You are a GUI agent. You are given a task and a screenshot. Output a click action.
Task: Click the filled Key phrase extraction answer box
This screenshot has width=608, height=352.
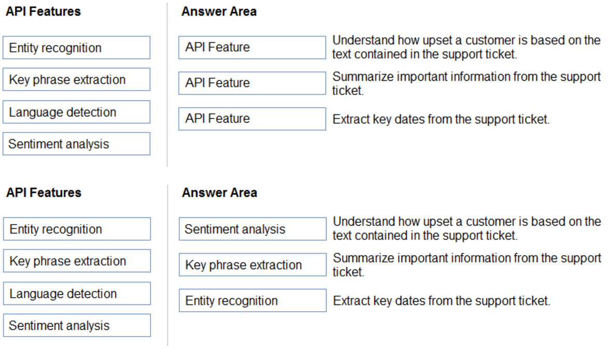tap(252, 265)
